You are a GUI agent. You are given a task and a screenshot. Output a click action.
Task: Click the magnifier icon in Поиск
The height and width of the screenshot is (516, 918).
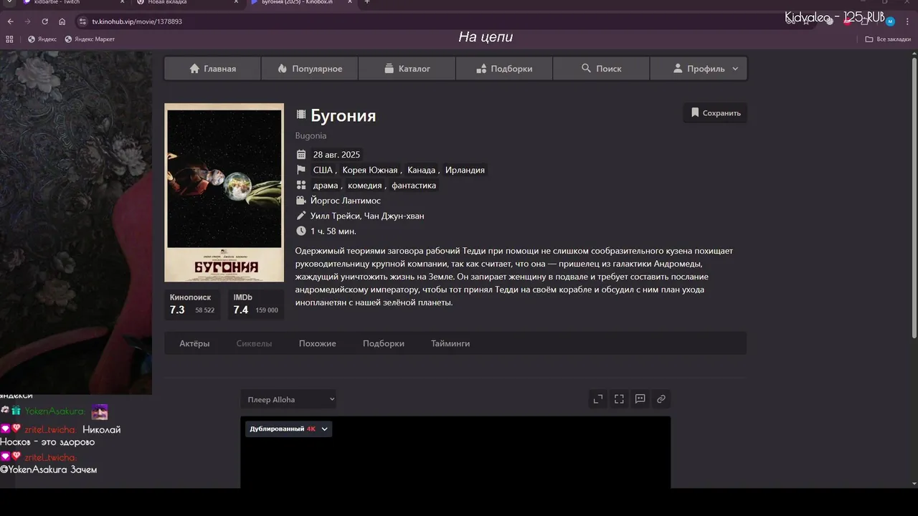pos(586,68)
